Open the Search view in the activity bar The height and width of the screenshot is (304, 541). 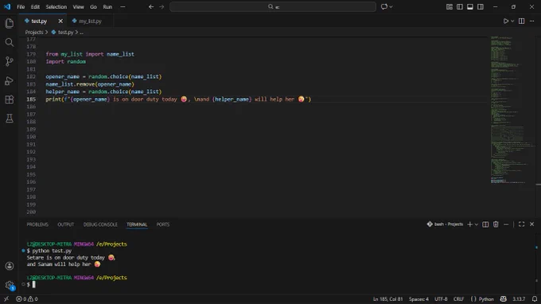[10, 42]
